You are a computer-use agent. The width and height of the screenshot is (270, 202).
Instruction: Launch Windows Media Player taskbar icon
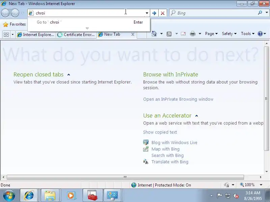click(x=71, y=196)
